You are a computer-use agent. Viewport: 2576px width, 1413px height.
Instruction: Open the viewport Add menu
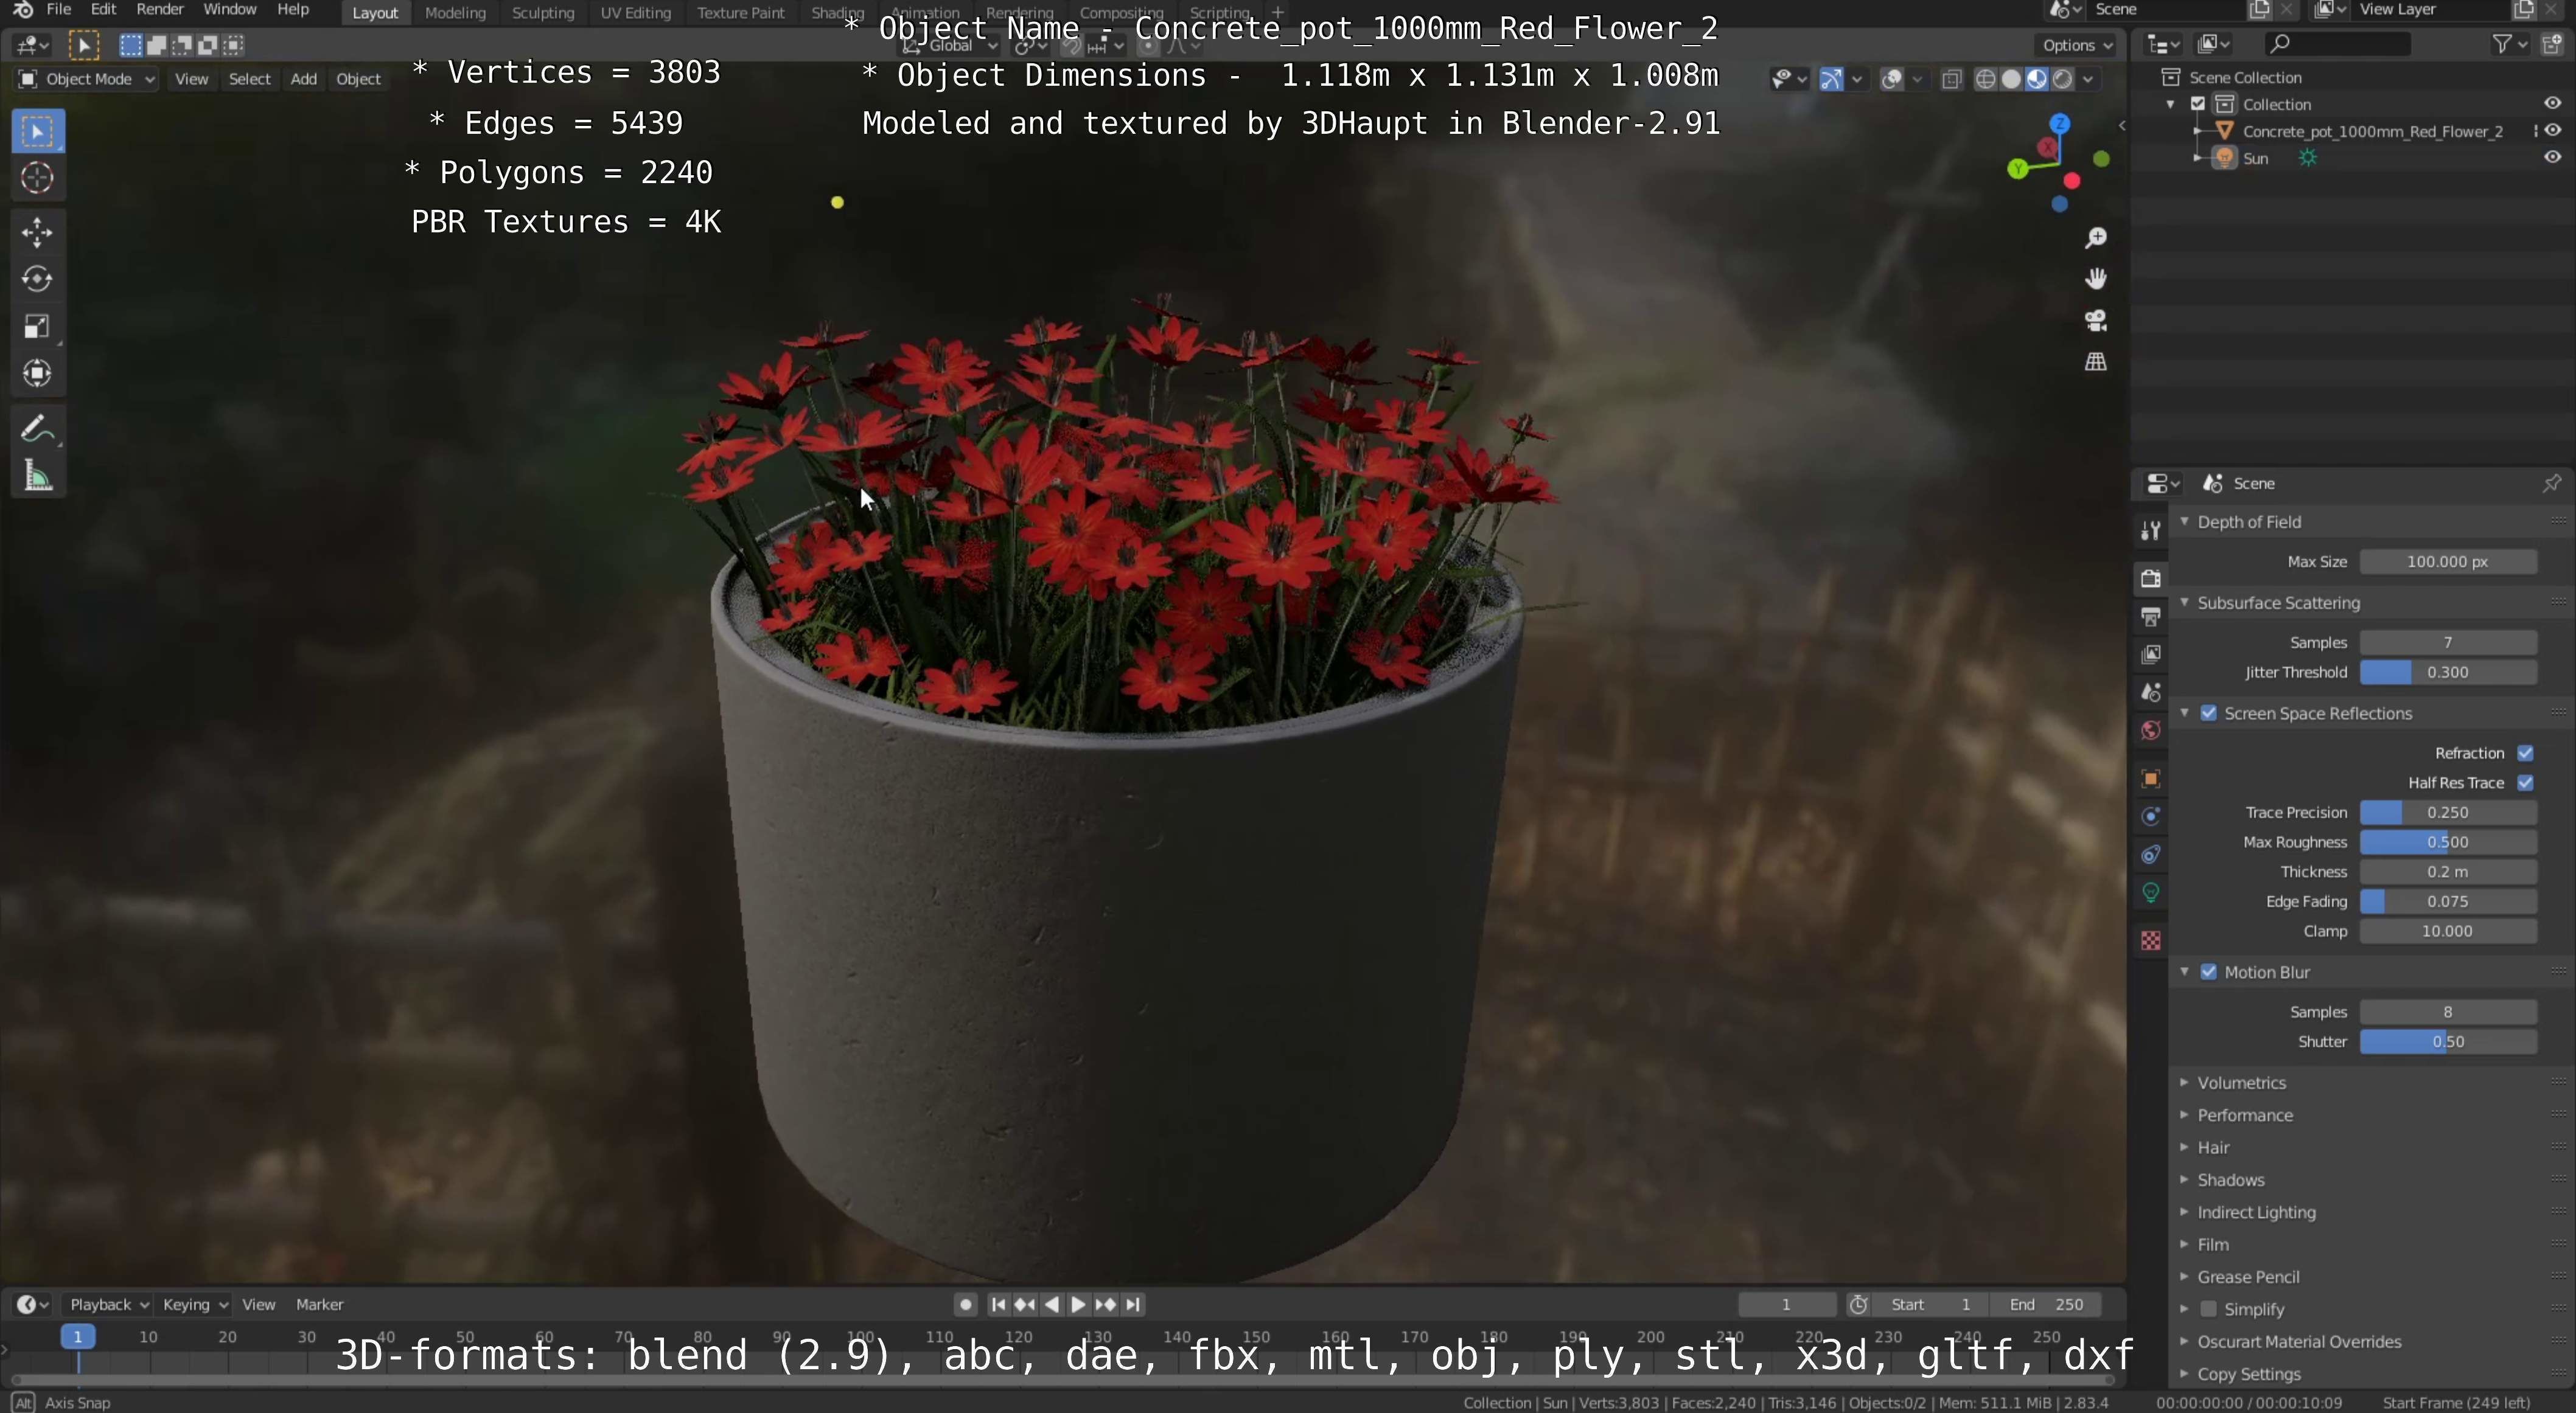[303, 79]
